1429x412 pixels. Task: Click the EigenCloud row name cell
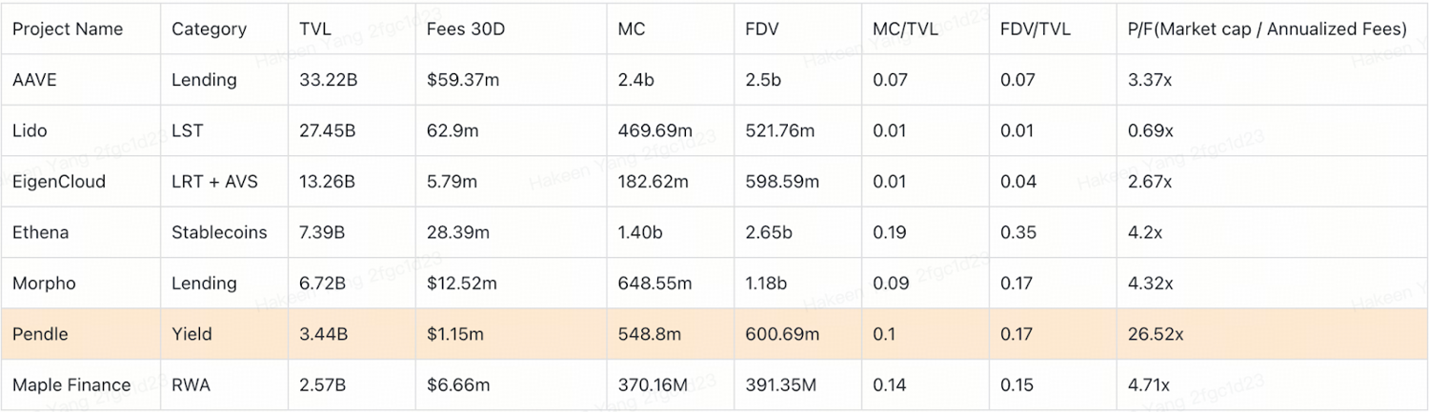pos(59,182)
